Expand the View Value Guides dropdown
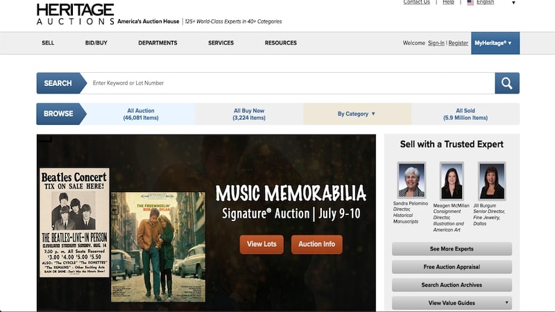Screen dimensions: 555x312 click(452, 303)
